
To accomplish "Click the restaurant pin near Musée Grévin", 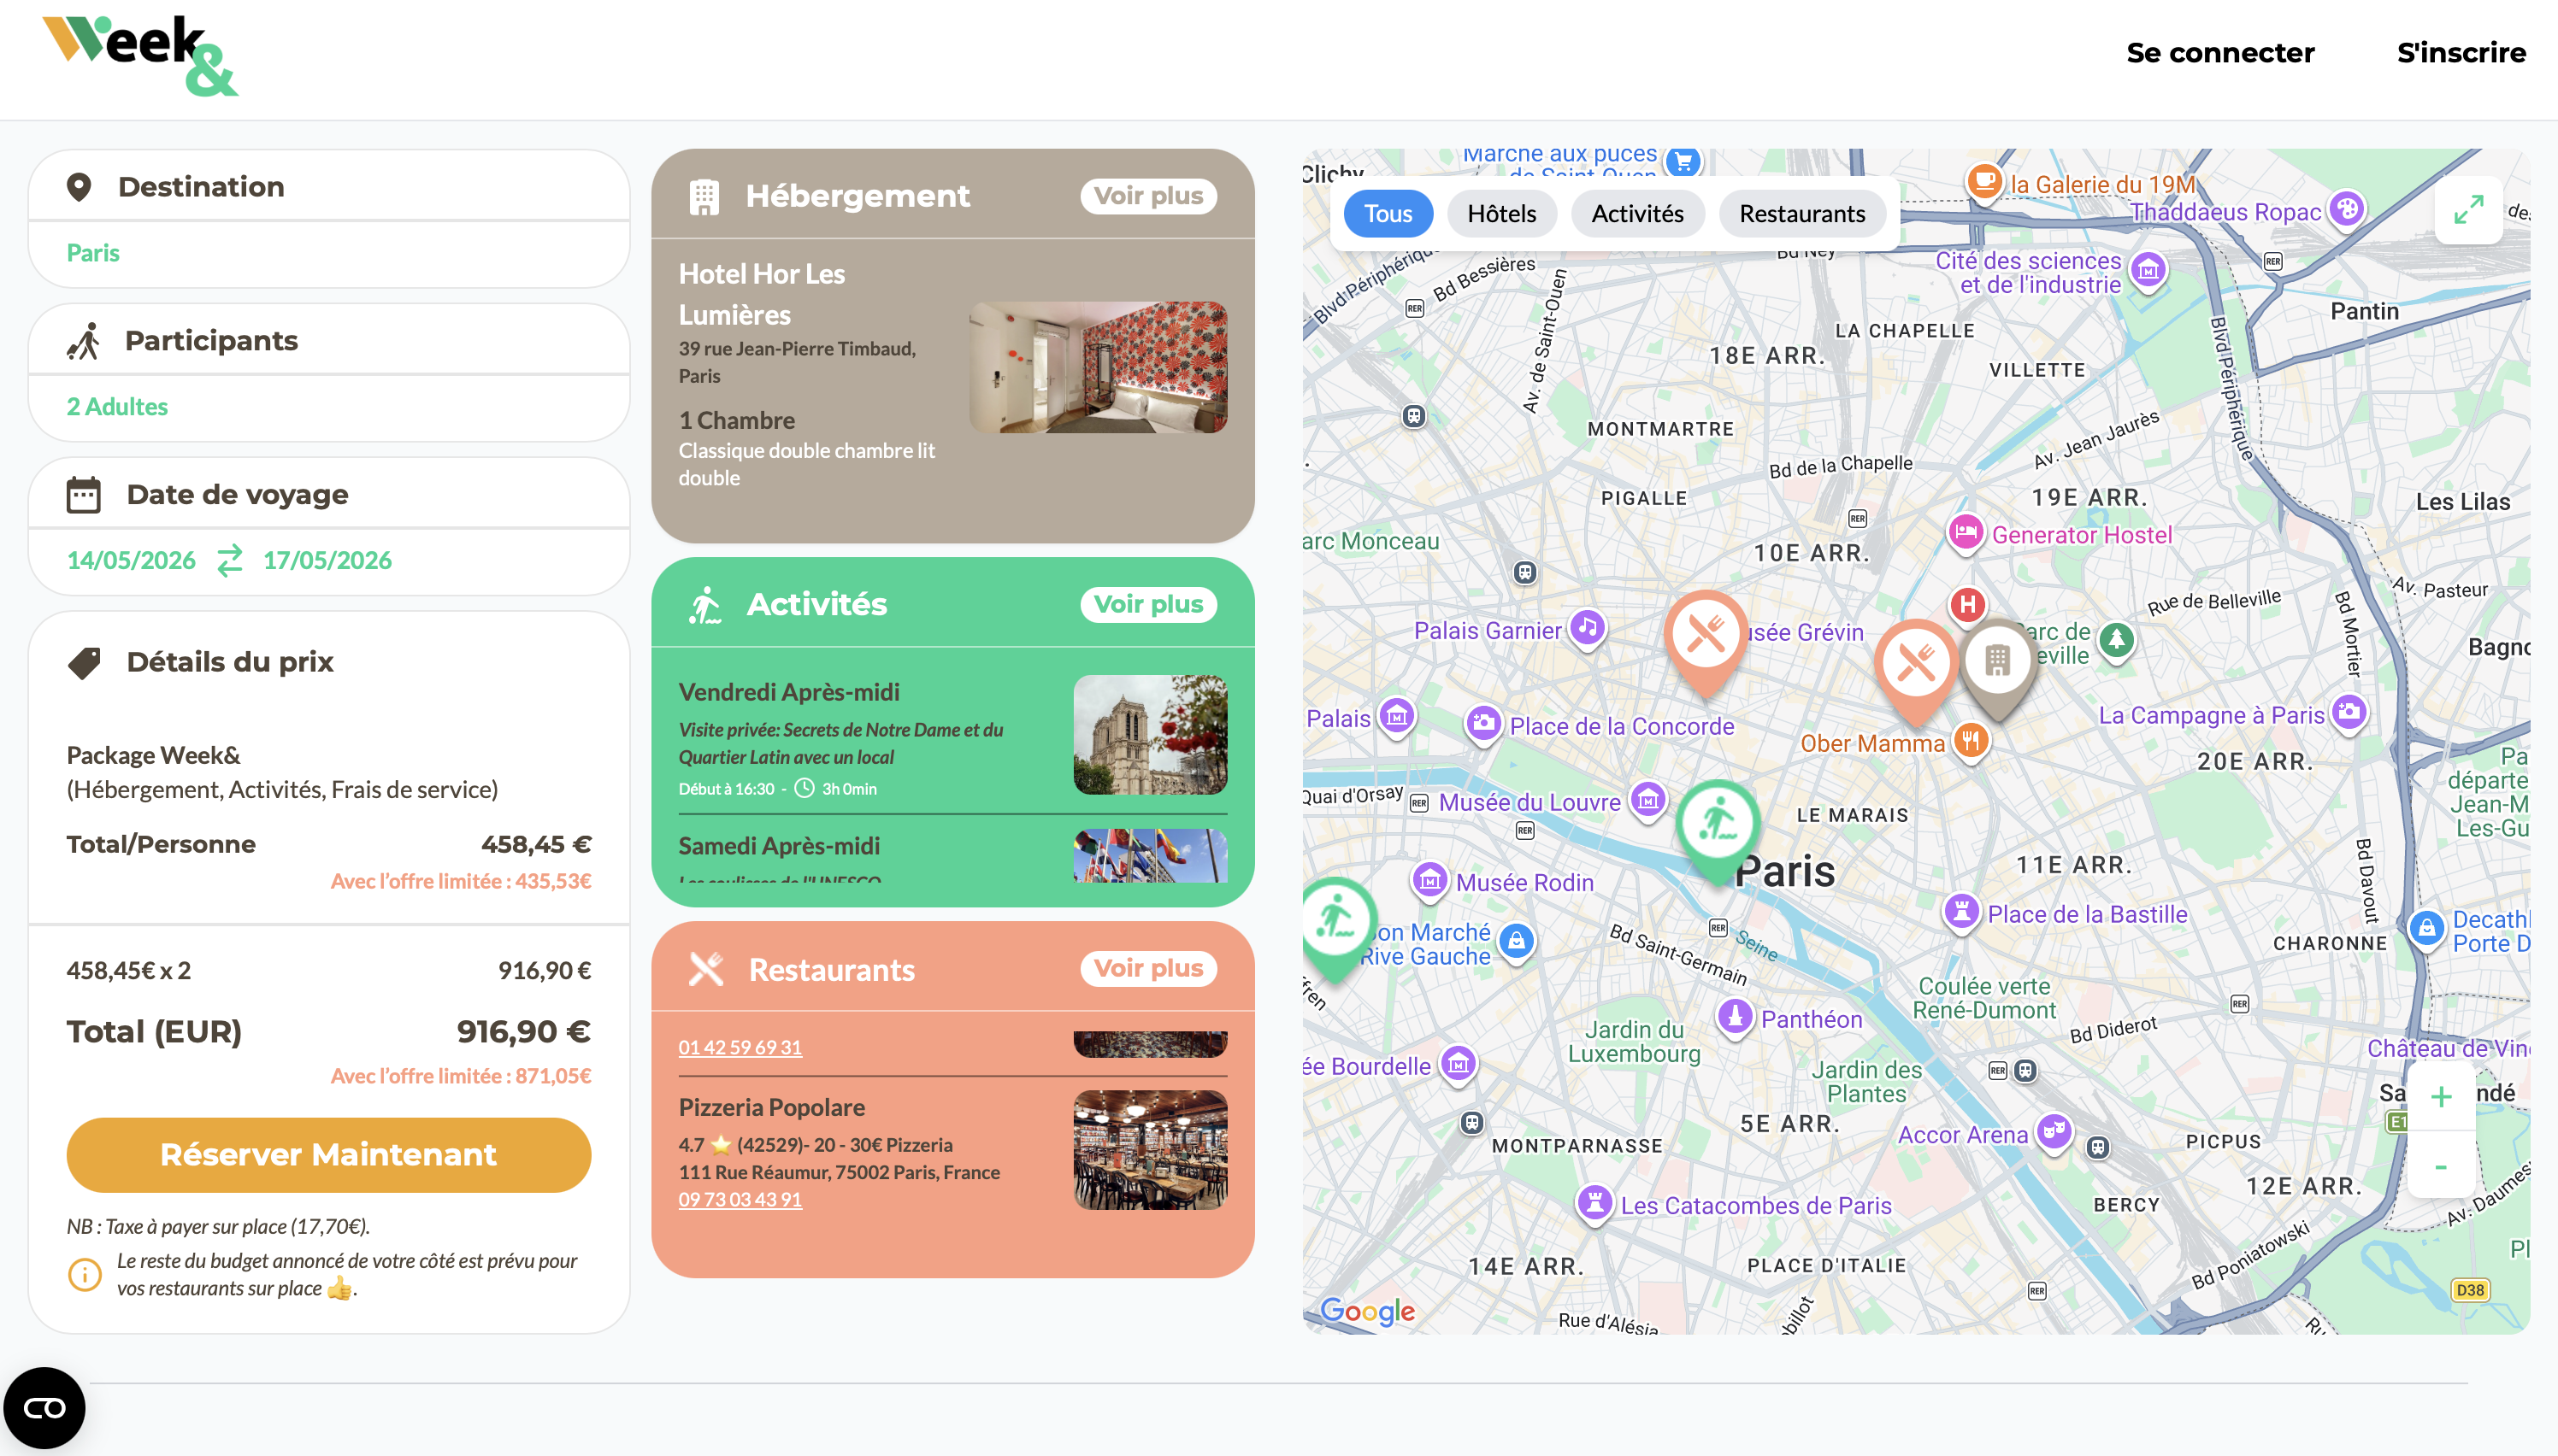I will [x=1706, y=641].
